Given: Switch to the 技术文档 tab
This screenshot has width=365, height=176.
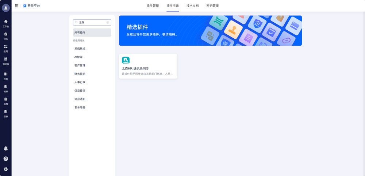Looking at the screenshot, I should tap(192, 6).
